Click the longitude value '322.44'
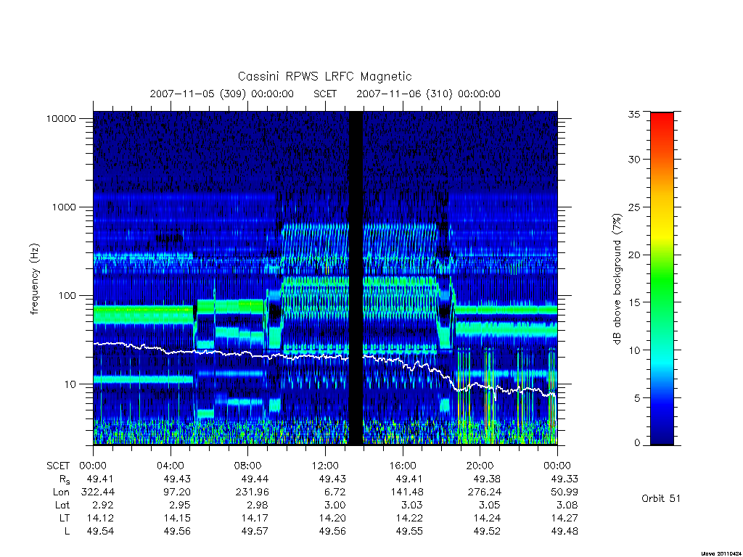The width and height of the screenshot is (743, 557). pos(98,492)
